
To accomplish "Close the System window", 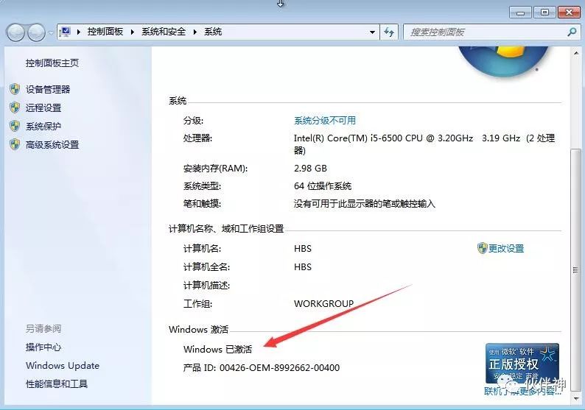I will coord(569,13).
